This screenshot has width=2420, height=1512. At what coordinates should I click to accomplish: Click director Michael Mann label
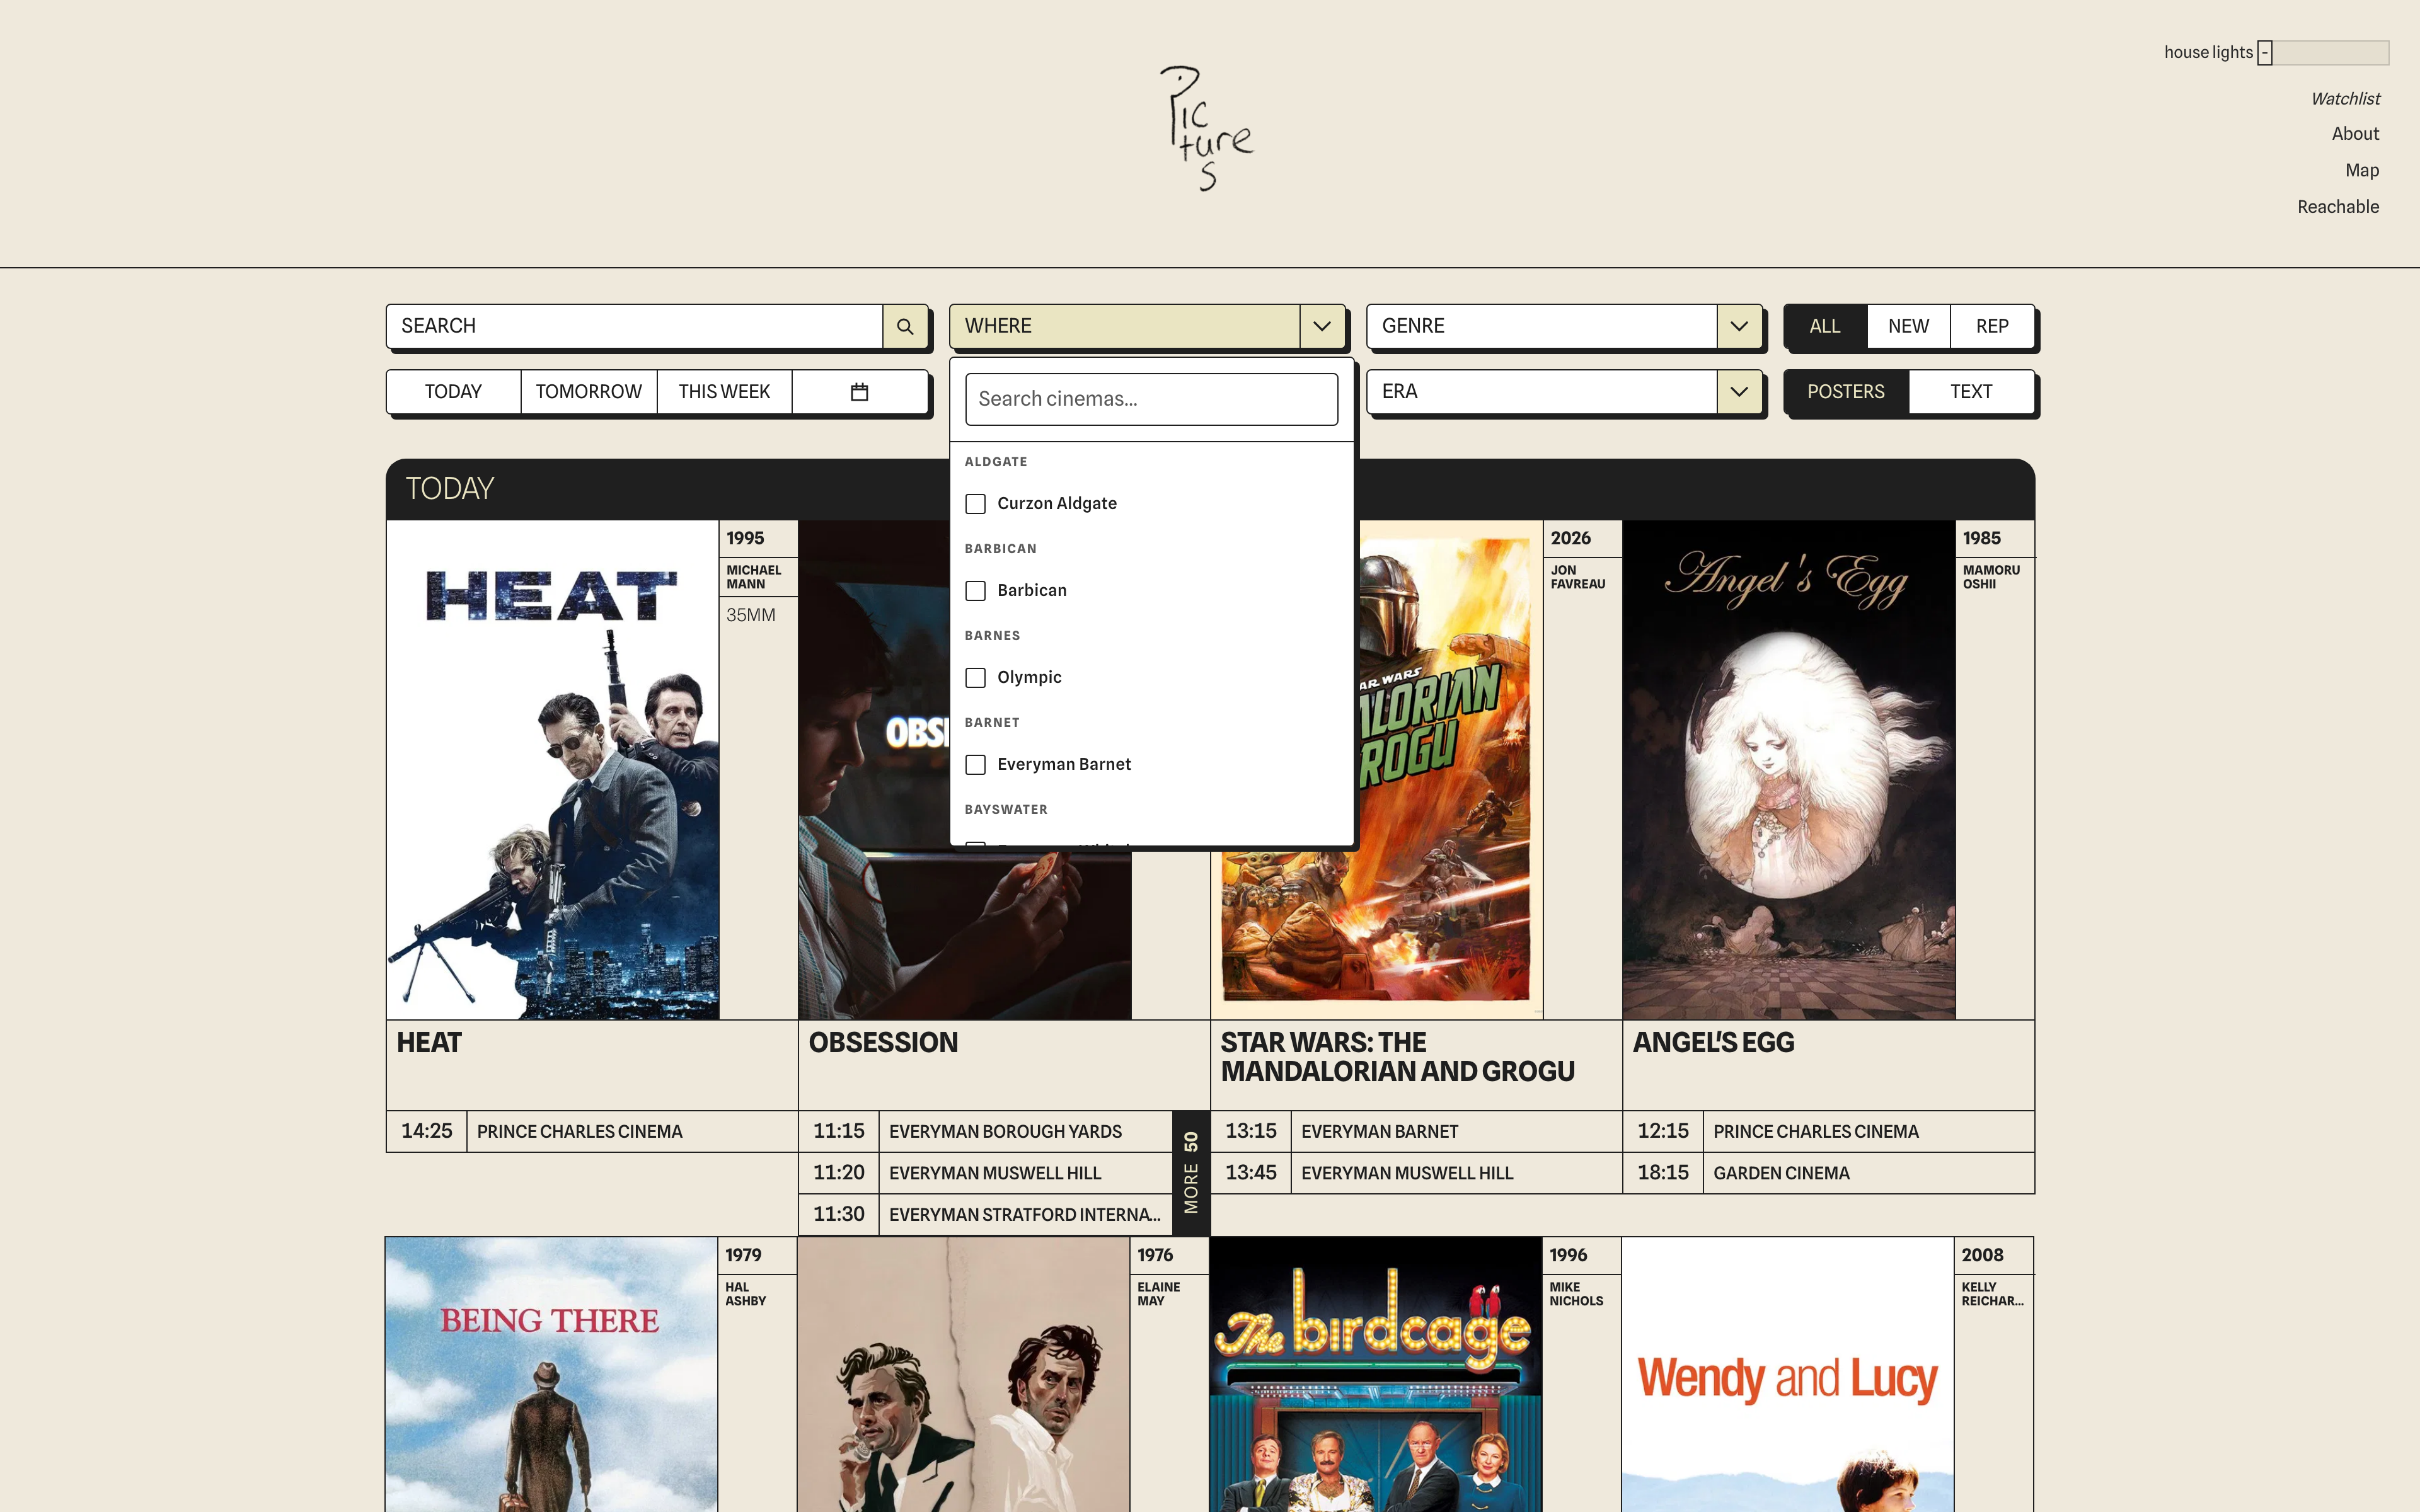coord(753,577)
